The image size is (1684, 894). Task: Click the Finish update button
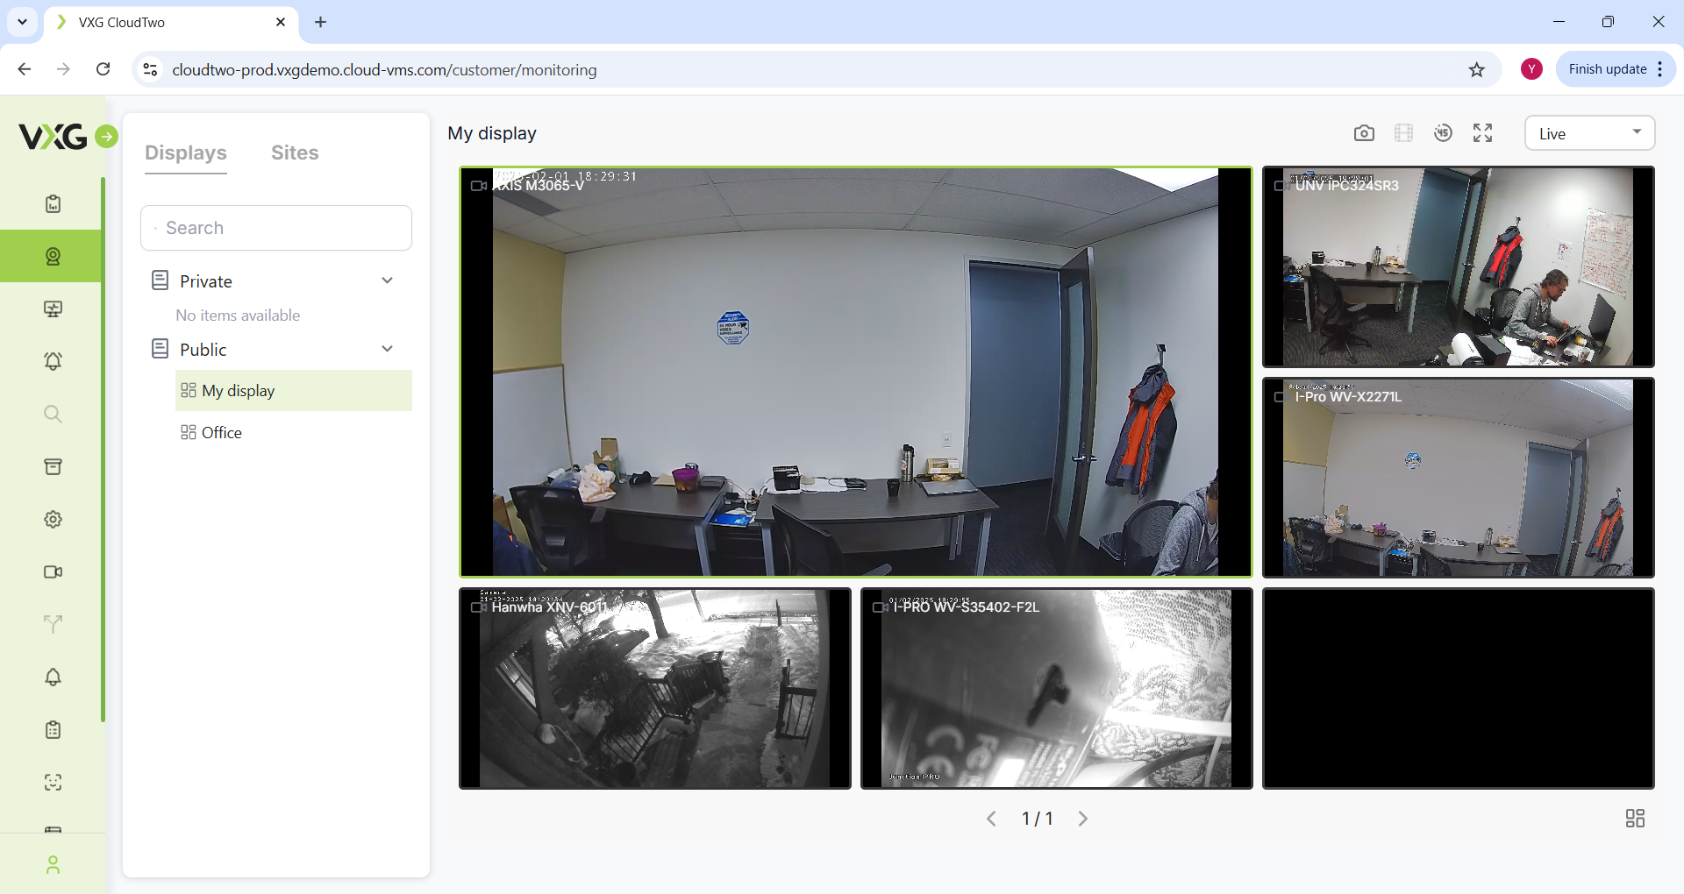point(1607,69)
